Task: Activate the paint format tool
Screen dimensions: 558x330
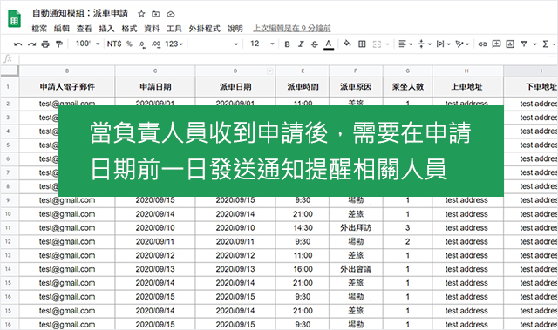Action: [x=59, y=44]
